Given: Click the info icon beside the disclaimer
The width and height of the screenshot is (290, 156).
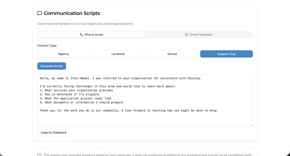Looking at the screenshot, I should pos(39,155).
